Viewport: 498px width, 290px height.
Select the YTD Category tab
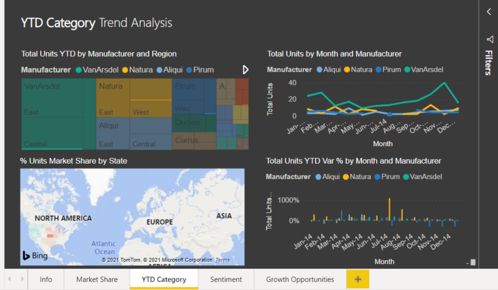(x=164, y=279)
